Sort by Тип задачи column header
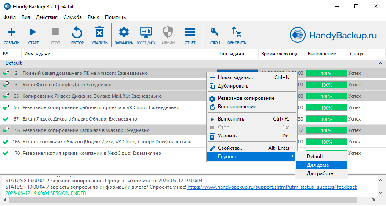The height and width of the screenshot is (206, 386). pyautogui.click(x=237, y=54)
